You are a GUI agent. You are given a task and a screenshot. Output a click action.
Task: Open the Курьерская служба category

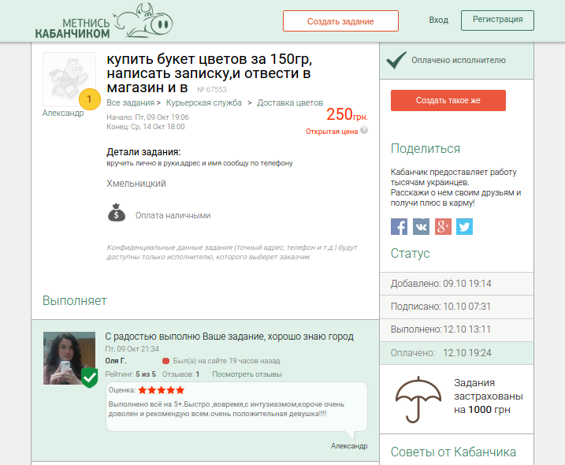[203, 102]
